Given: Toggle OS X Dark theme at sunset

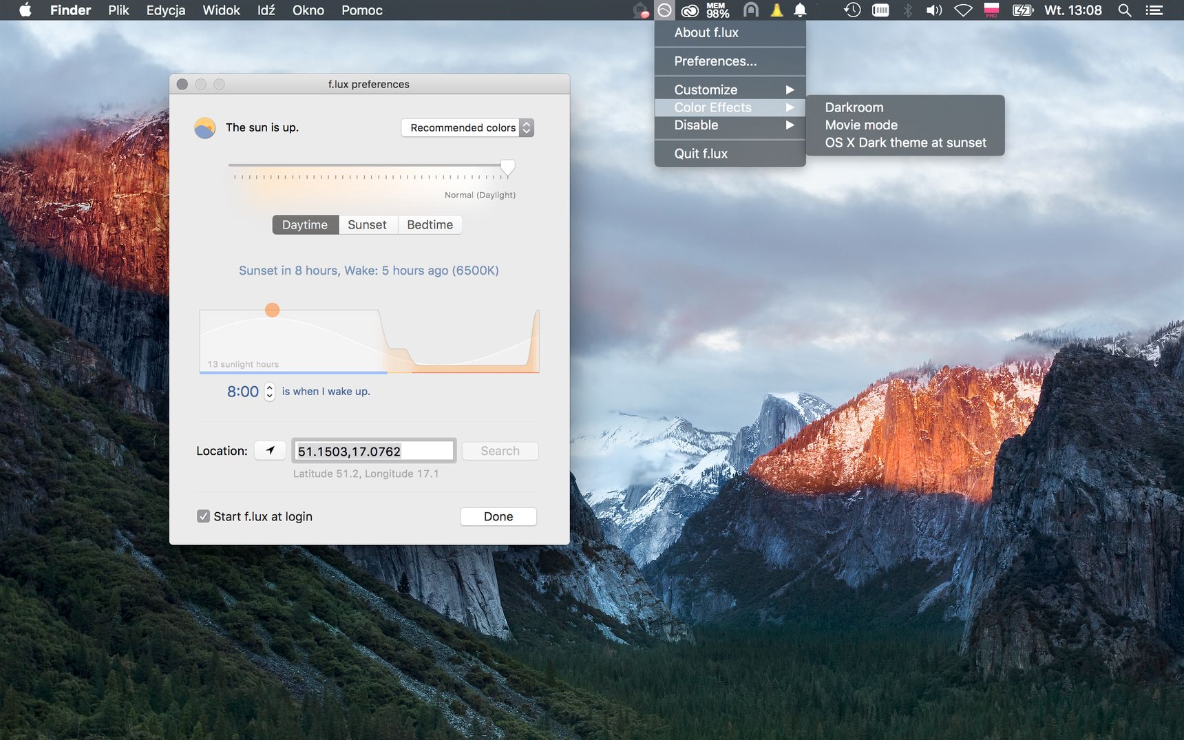Looking at the screenshot, I should pyautogui.click(x=905, y=142).
